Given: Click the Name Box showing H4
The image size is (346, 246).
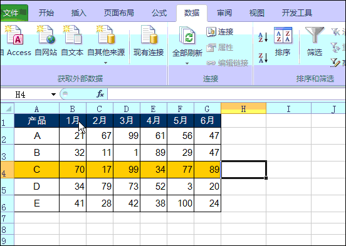Looking at the screenshot, I should click(x=29, y=95).
